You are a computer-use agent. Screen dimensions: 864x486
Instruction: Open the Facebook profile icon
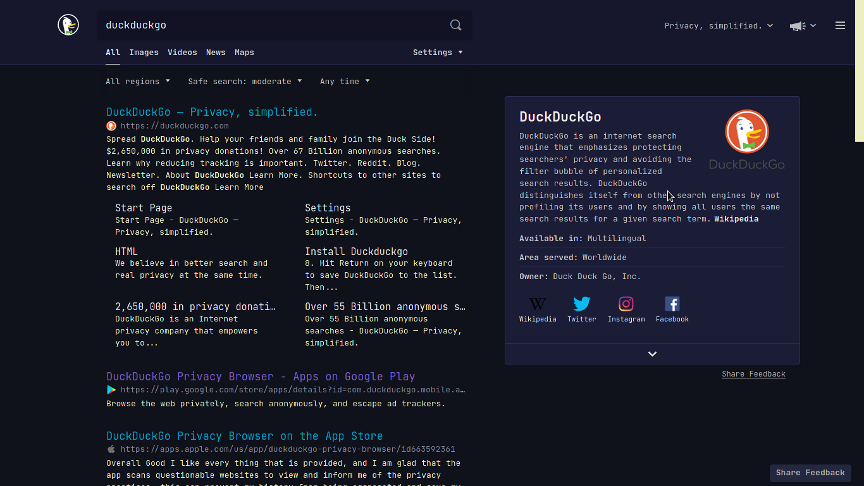(x=672, y=304)
